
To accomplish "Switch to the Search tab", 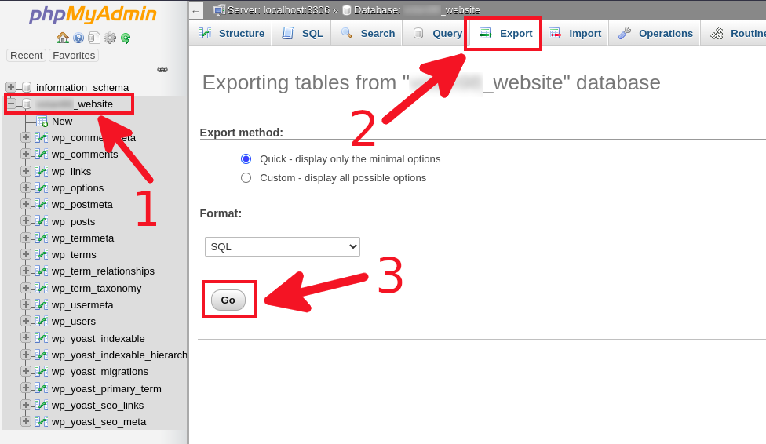I will [x=367, y=33].
